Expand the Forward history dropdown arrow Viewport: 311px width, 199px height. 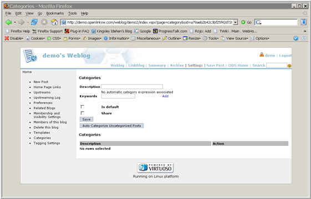click(28, 22)
